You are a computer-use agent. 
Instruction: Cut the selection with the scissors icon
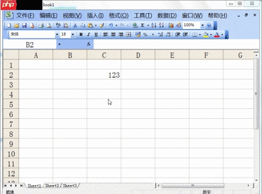(x=75, y=26)
